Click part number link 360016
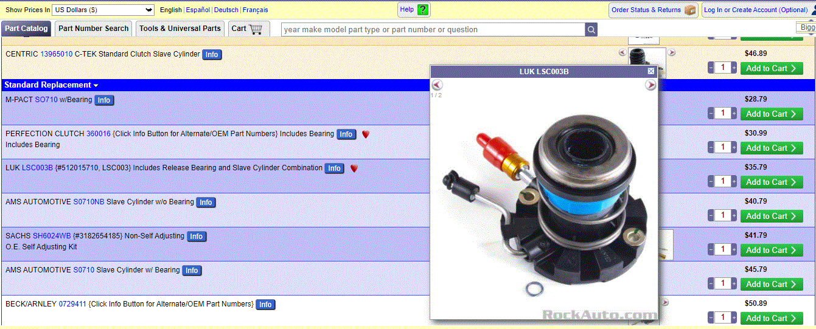 pyautogui.click(x=99, y=134)
